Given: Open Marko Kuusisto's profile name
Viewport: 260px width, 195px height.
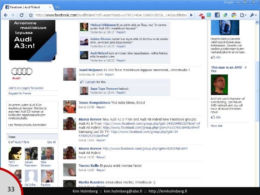Looking at the screenshot, I should click(91, 182).
